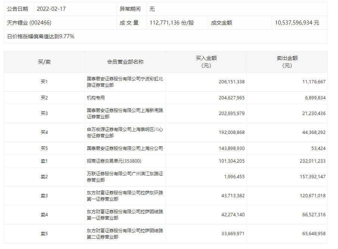Click the 会员营业部名称 column header
Image resolution: width=338 pixels, height=249 pixels.
click(125, 62)
